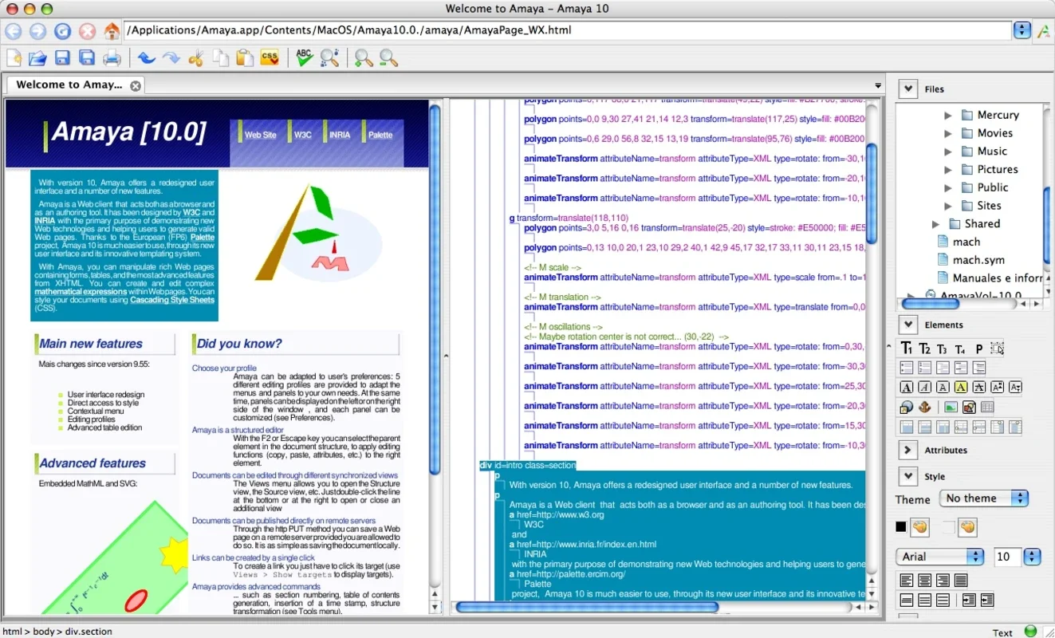Cut the selection with the scissors icon
The width and height of the screenshot is (1055, 638).
point(195,57)
